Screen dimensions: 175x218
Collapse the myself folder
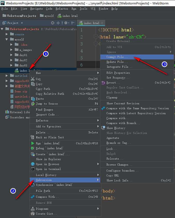7,39
